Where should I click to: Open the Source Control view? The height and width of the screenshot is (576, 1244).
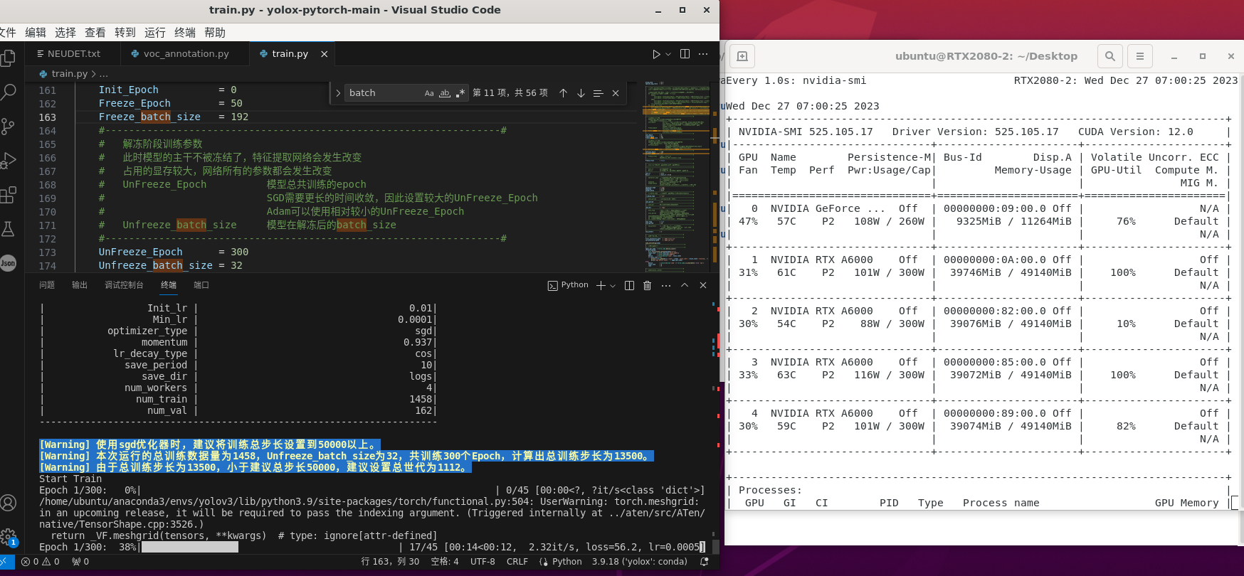tap(8, 127)
